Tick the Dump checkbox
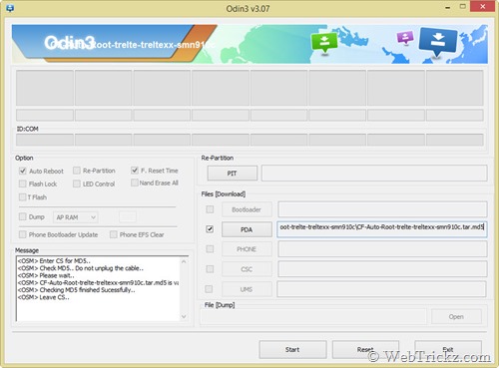 tap(23, 216)
